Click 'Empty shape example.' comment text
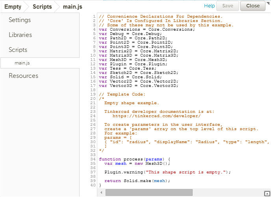This screenshot has width=271, height=197. [x=132, y=103]
